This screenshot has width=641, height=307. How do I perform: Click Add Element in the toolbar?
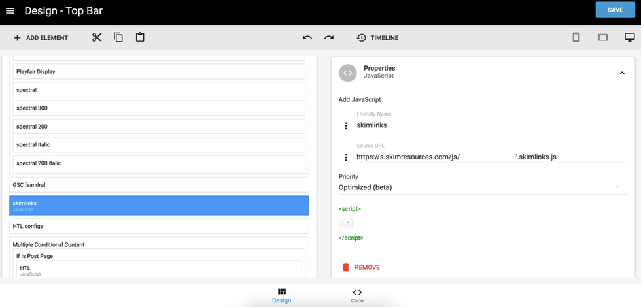(41, 38)
